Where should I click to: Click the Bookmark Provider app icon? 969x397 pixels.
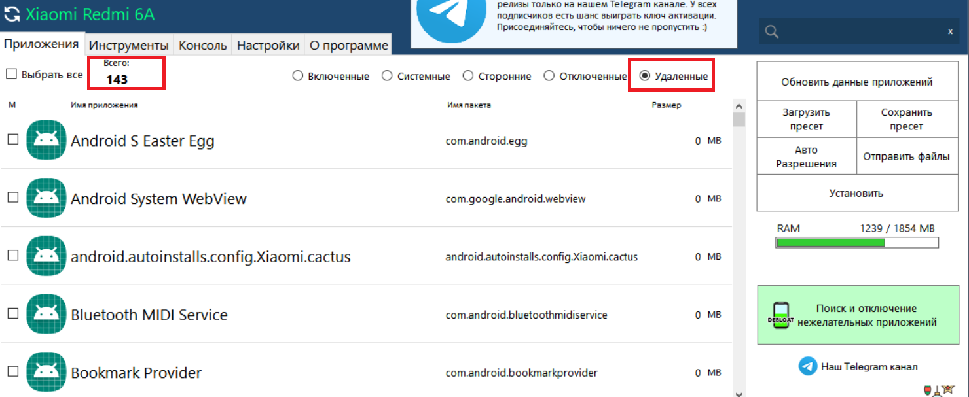point(46,372)
